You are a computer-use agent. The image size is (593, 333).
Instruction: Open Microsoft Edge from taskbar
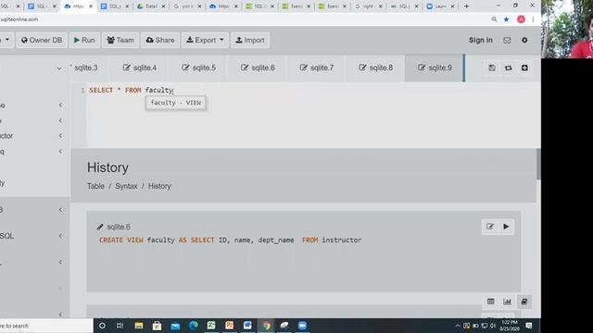(194, 326)
